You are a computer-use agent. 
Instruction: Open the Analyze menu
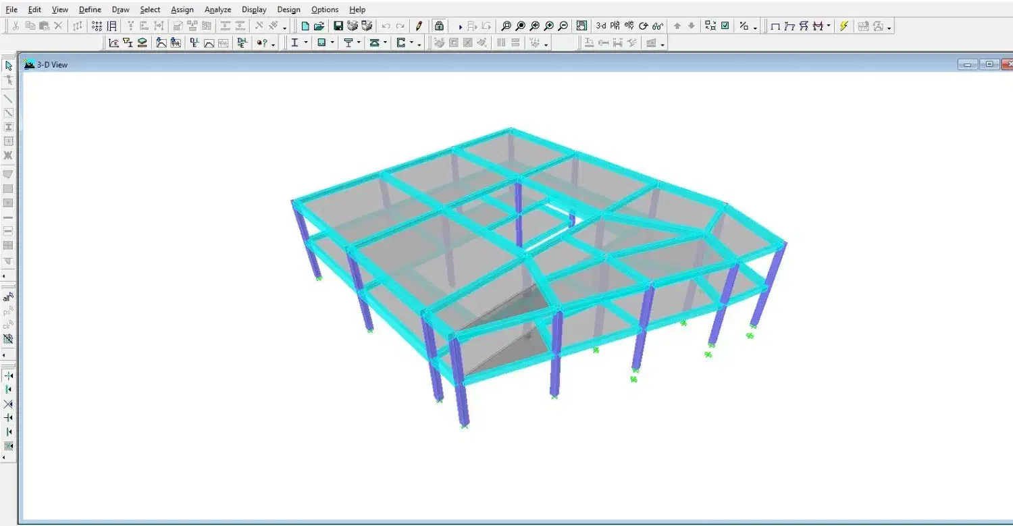click(217, 9)
